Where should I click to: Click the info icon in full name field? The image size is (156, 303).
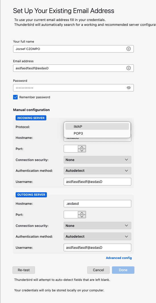point(128,49)
